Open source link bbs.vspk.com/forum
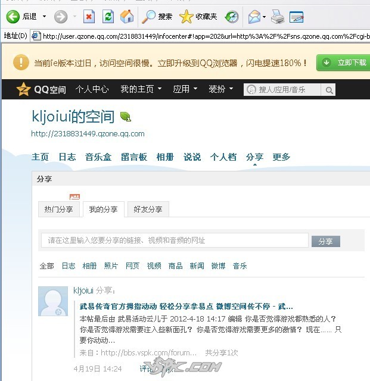The width and height of the screenshot is (370, 381). 148,352
